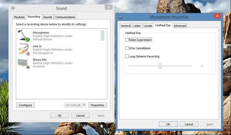
Task: Close the Microphone Properties window
Action: 217,16
